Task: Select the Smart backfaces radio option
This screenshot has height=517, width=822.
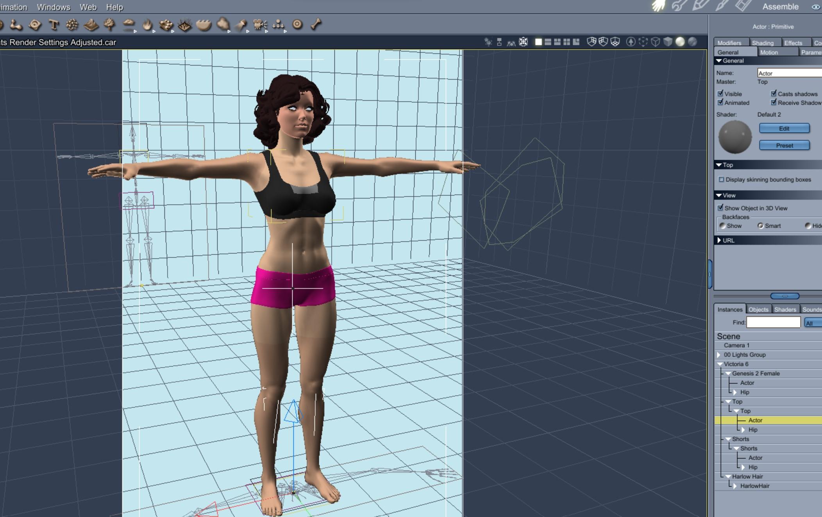Action: (760, 226)
